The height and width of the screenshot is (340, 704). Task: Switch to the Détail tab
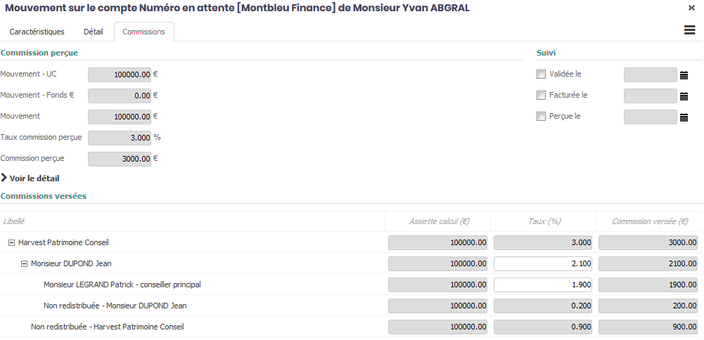point(93,32)
